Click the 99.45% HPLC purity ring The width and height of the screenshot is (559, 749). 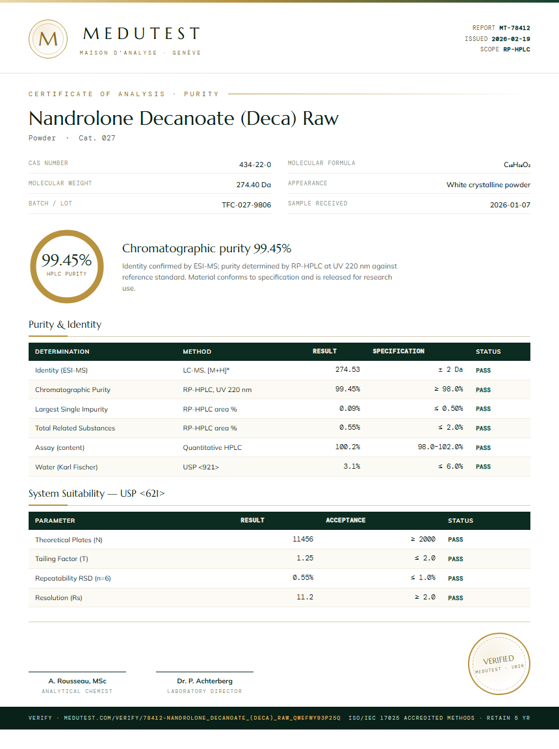click(67, 267)
